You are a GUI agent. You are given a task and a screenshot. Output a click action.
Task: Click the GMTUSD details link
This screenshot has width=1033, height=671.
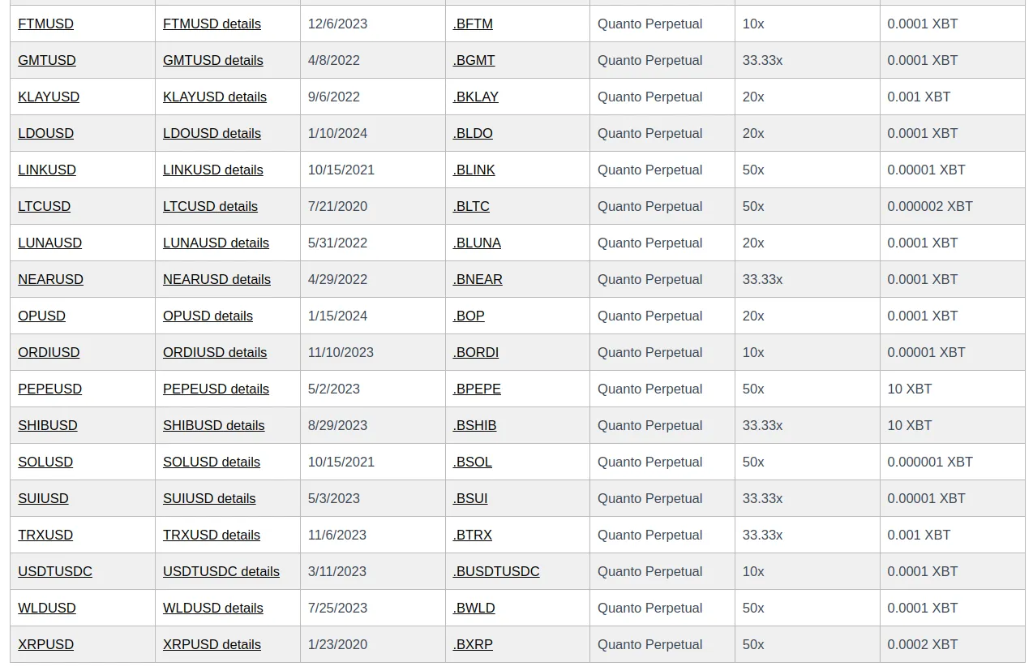212,60
